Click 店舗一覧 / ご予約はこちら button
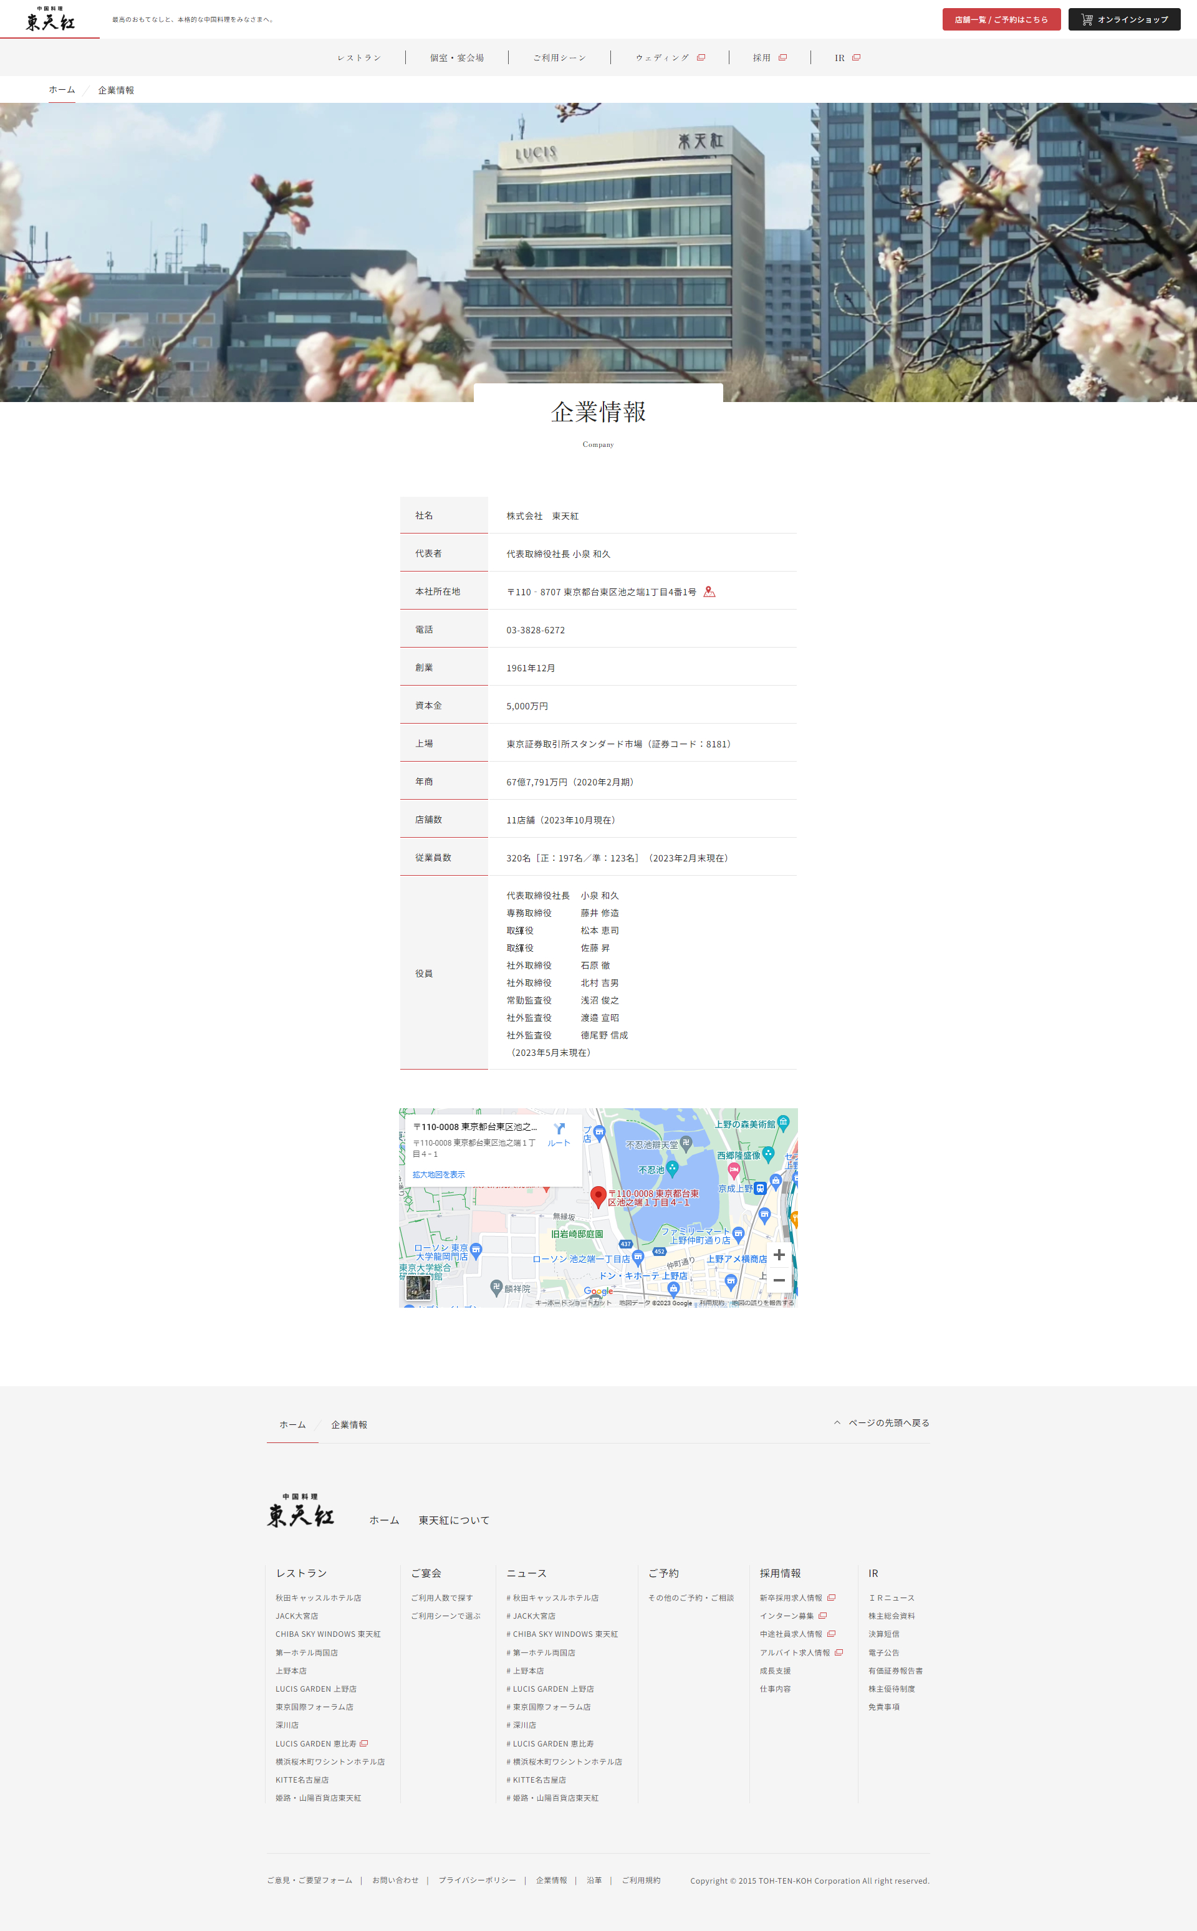The image size is (1197, 1931). point(1001,20)
